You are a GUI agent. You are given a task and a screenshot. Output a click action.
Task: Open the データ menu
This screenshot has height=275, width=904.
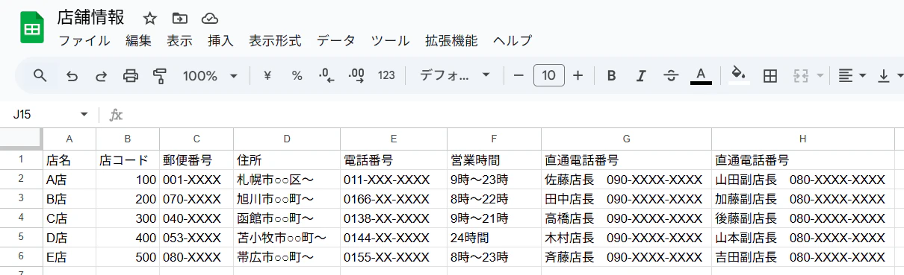(336, 40)
